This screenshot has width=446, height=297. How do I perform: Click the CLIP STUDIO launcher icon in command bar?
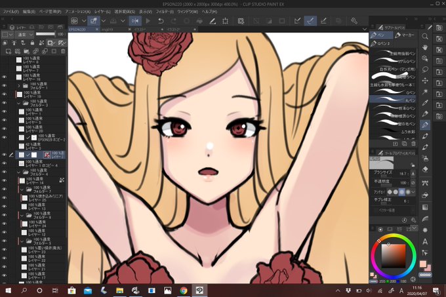point(74,21)
